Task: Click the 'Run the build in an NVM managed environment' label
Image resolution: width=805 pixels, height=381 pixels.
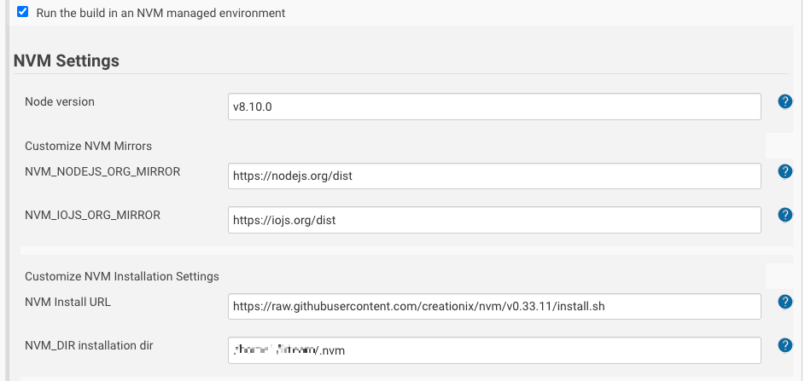Action: point(160,13)
